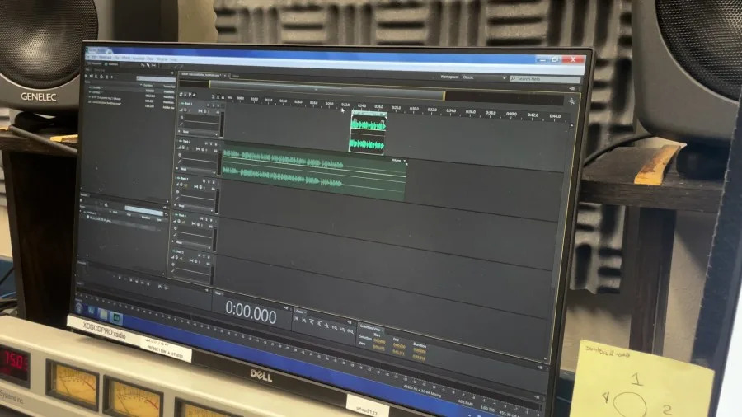Click the navigator overview bar above timeline

[326, 90]
